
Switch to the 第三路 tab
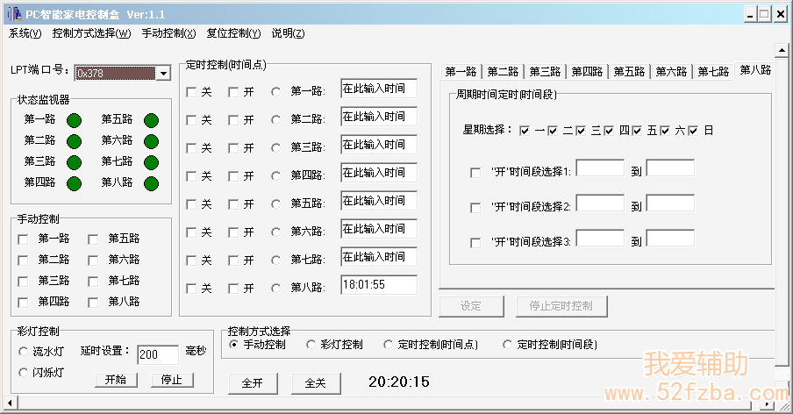(545, 72)
